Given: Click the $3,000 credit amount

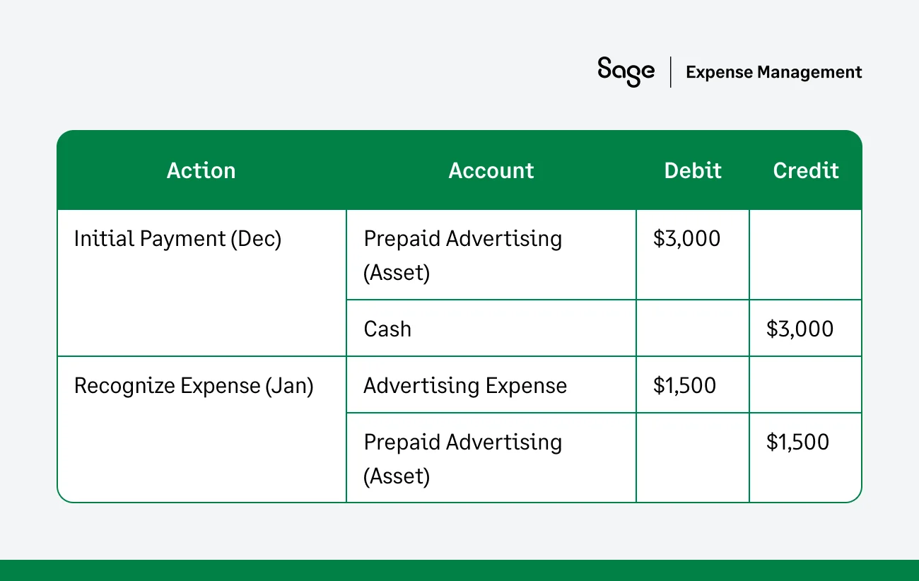Looking at the screenshot, I should pos(800,329).
